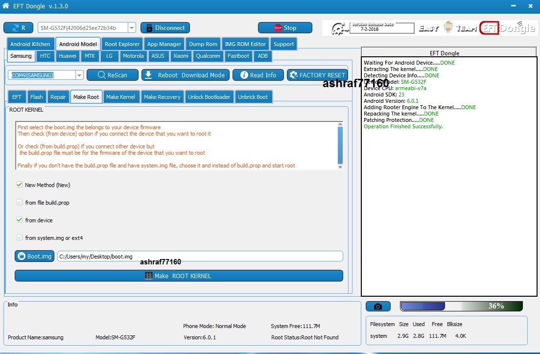Viewport: 540px width, 354px height.
Task: Open the Root Explorer tab
Action: [122, 44]
